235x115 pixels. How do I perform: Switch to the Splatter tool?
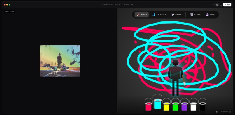click(x=159, y=15)
